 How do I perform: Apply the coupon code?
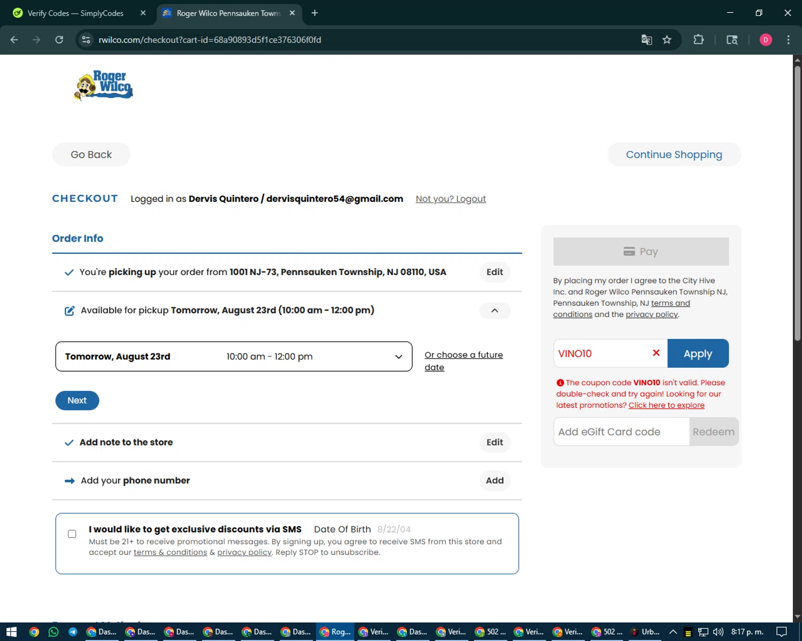pyautogui.click(x=698, y=353)
